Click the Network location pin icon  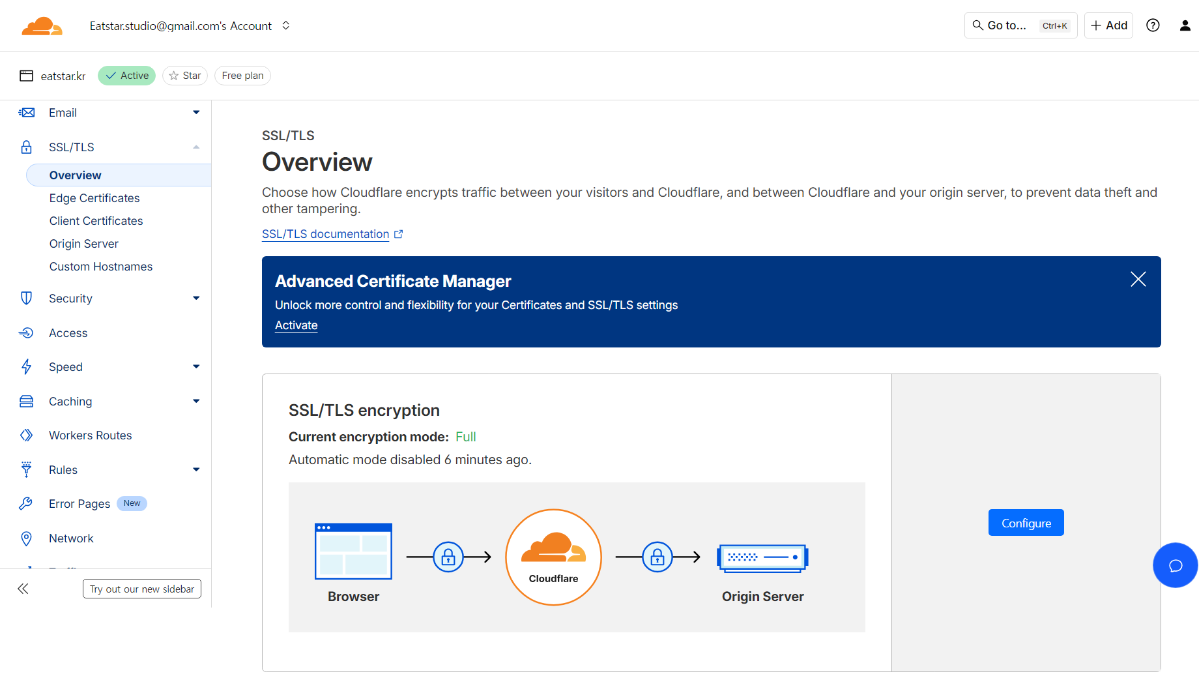26,538
